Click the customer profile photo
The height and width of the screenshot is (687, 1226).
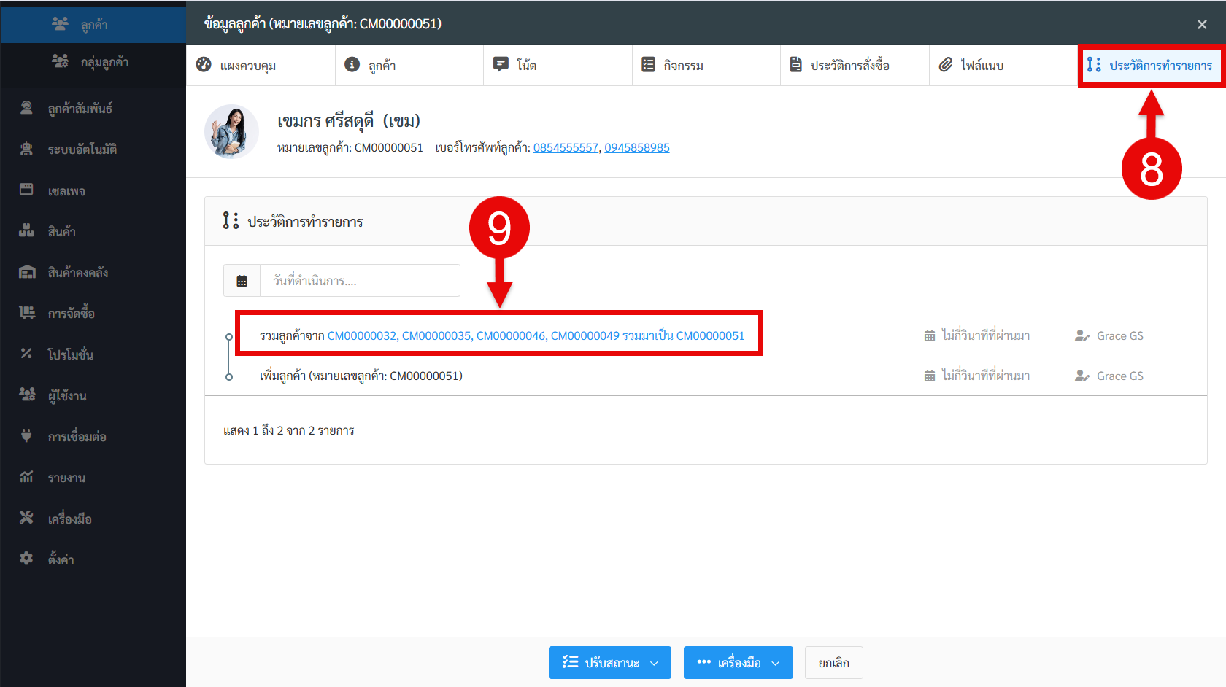pyautogui.click(x=231, y=132)
